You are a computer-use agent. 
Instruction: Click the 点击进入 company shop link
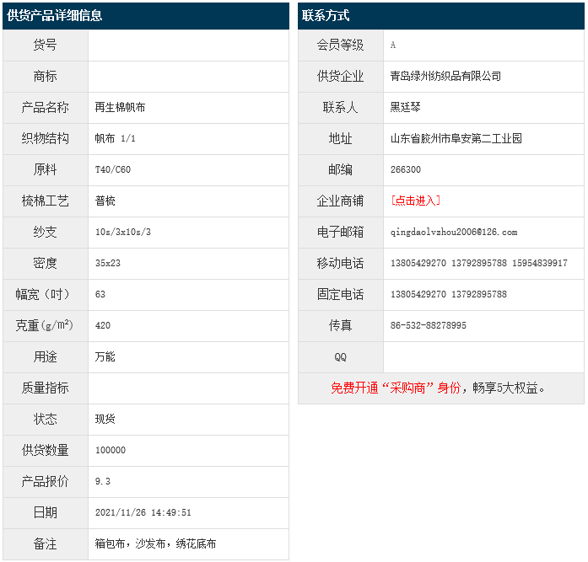tap(415, 201)
